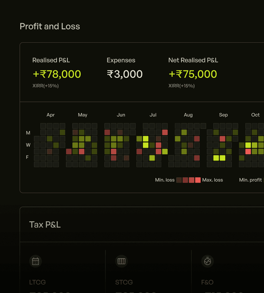Click the LTCG calendar icon
Viewport: 264px width, 293px height.
click(x=36, y=261)
